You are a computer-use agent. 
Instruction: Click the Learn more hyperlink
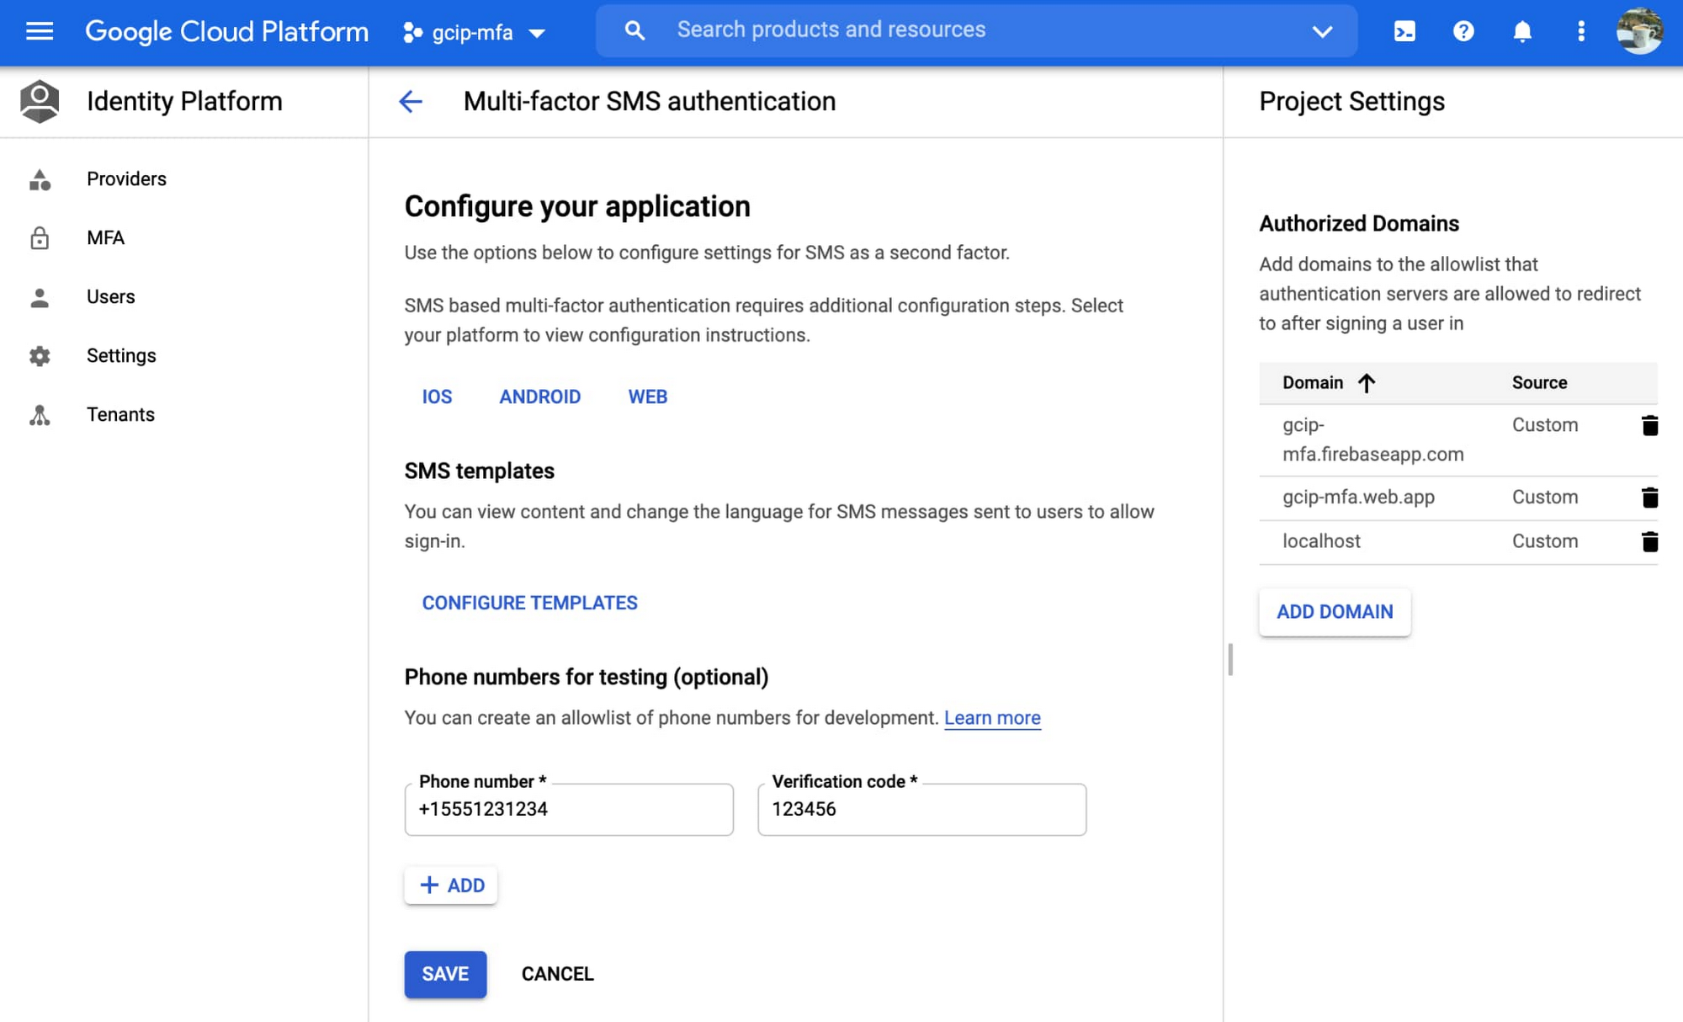992,716
